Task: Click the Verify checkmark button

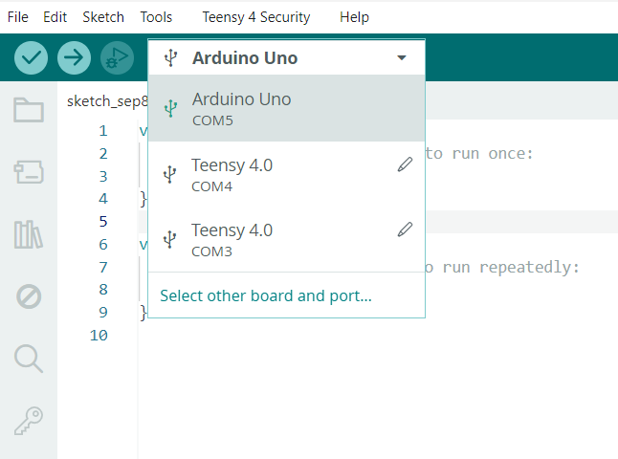Action: (x=32, y=58)
